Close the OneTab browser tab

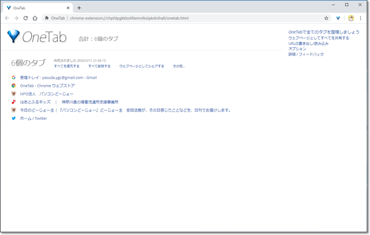click(x=68, y=8)
